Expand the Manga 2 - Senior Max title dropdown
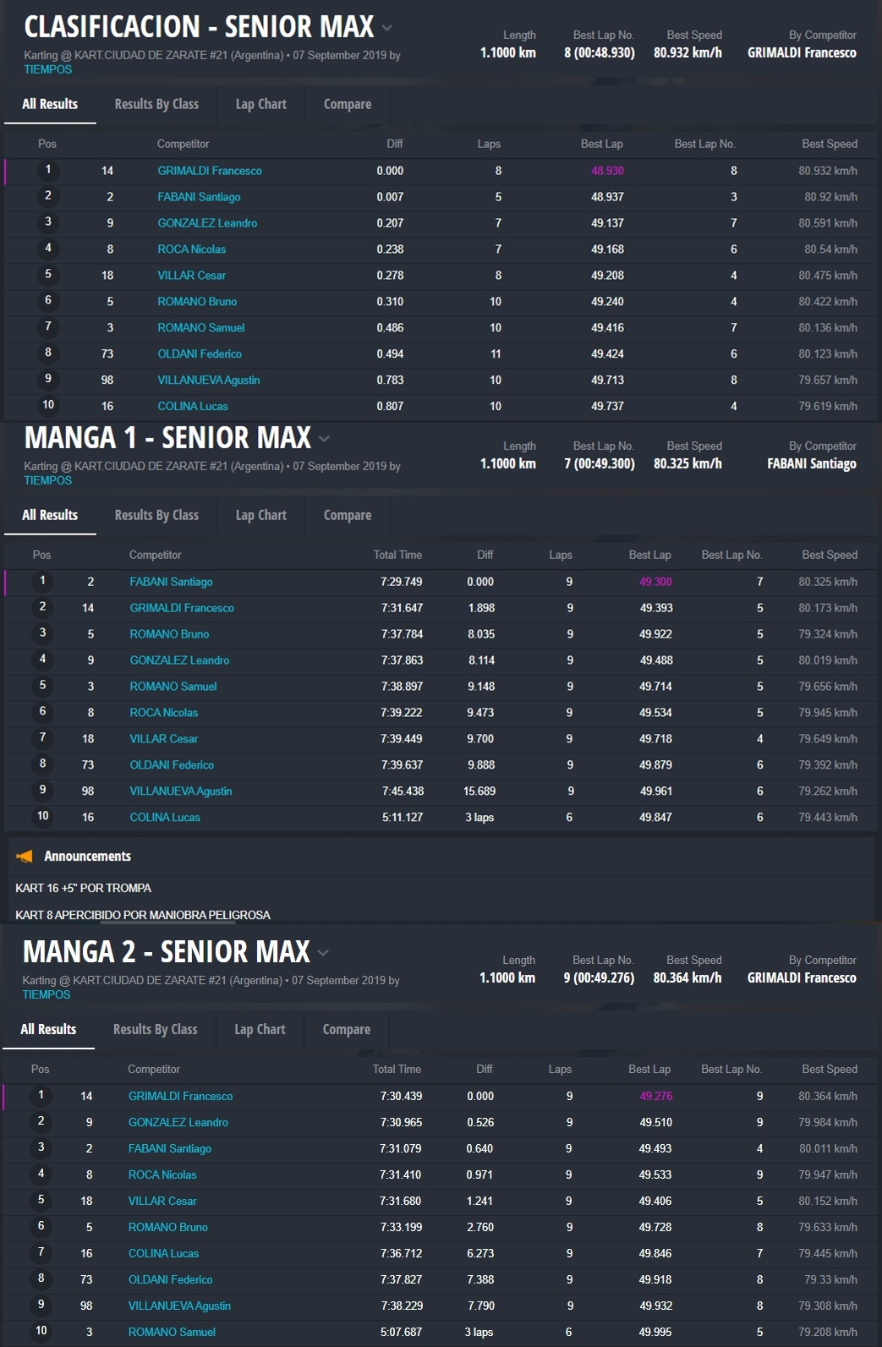The height and width of the screenshot is (1347, 882). pyautogui.click(x=323, y=953)
